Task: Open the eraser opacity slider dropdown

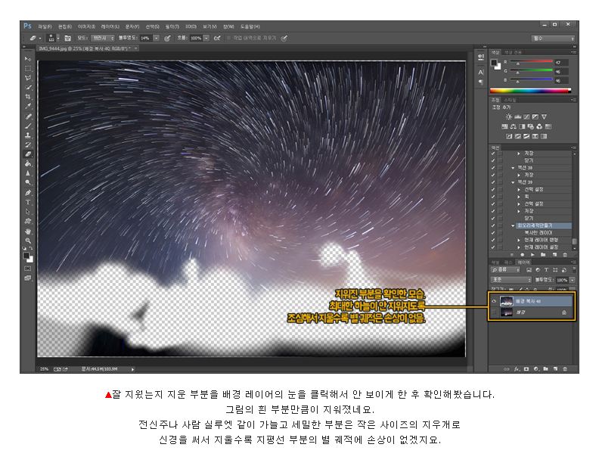Action: 157,38
